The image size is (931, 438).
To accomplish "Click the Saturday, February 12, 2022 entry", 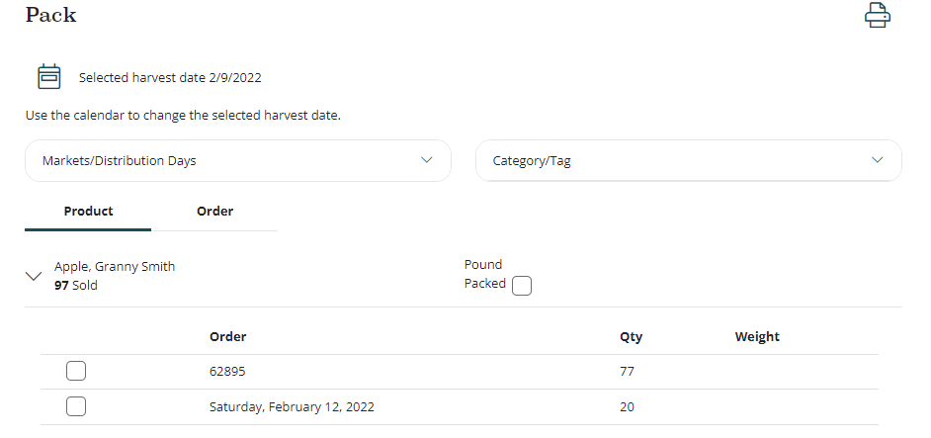I will tap(292, 406).
